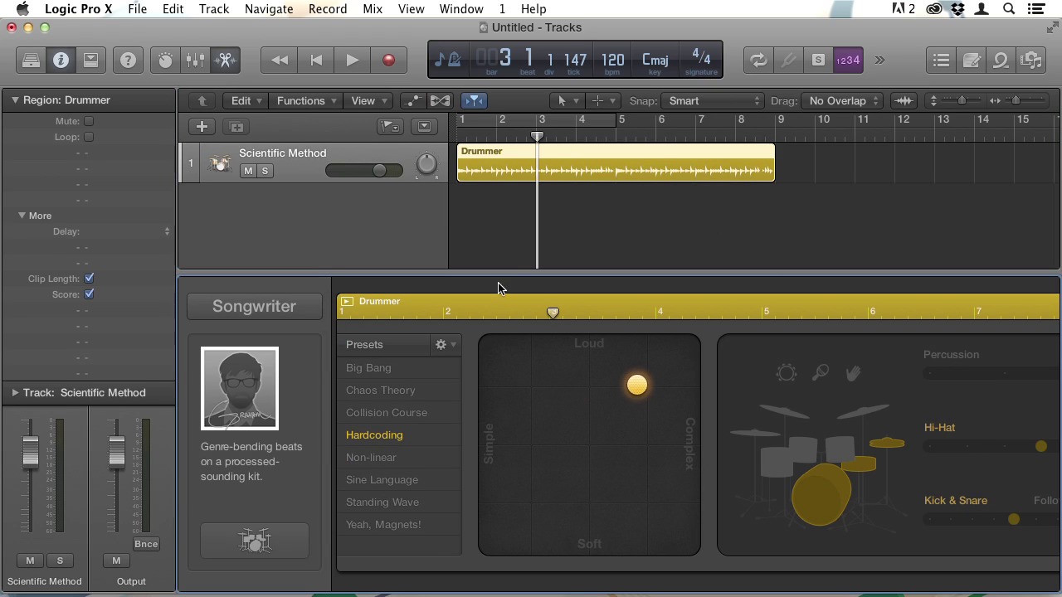Open the Snap Smart dropdown
1062x597 pixels.
pos(714,100)
